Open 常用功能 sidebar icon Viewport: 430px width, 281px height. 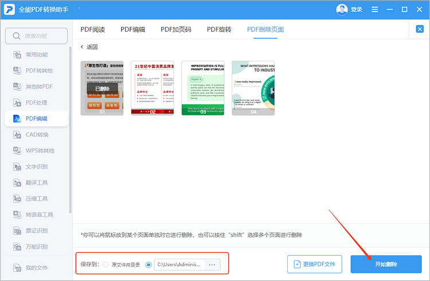tap(17, 55)
